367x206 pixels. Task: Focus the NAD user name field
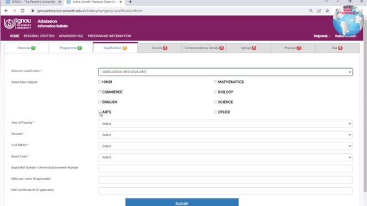click(225, 180)
